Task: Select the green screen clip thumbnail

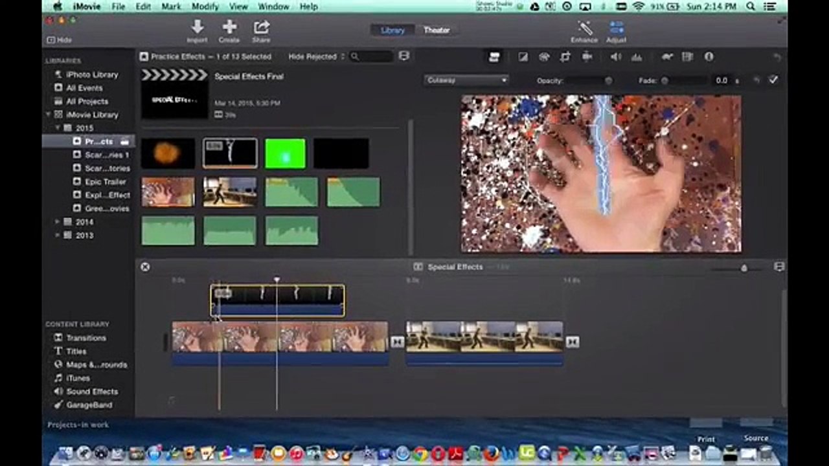Action: coord(285,153)
